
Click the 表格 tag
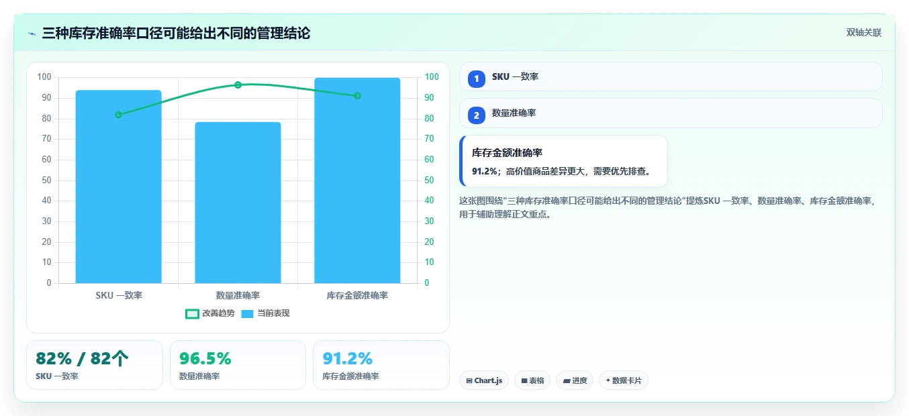(532, 380)
